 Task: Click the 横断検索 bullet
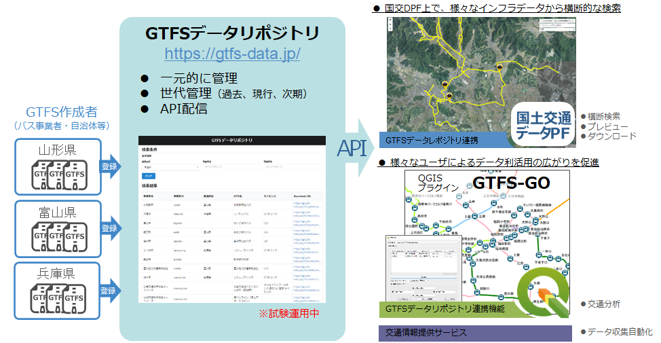(604, 116)
